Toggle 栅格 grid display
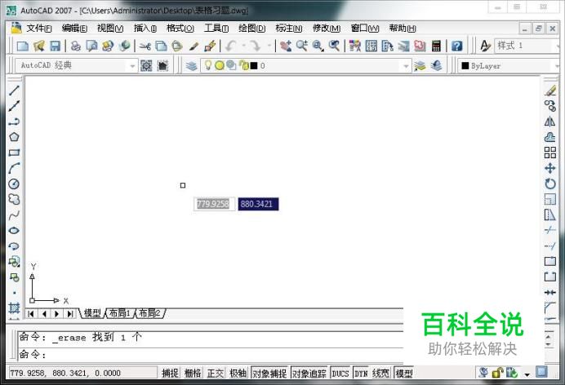565x385 pixels. coord(193,374)
